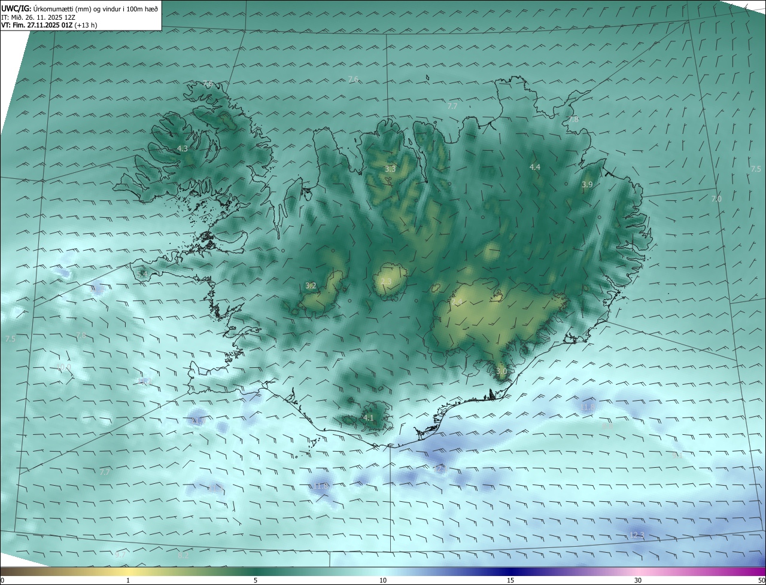
Task: Click the '12.3' value in the southeast ocean
Action: [637, 535]
